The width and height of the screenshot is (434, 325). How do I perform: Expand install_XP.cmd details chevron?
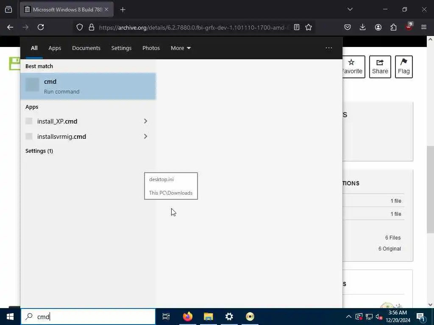point(146,121)
